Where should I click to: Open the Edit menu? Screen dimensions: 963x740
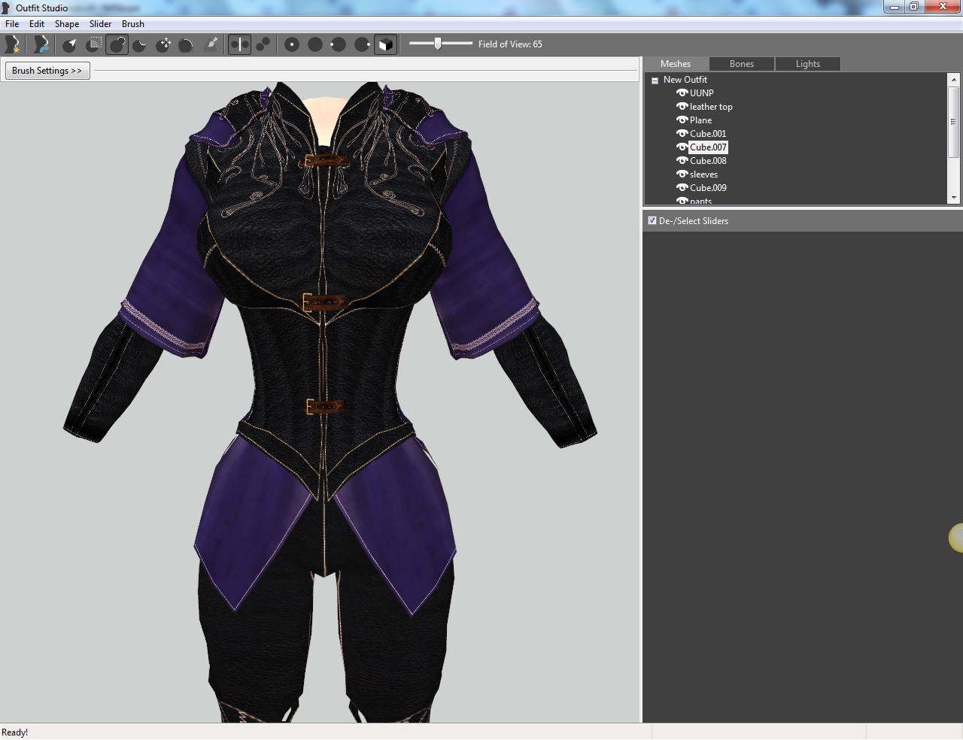point(37,24)
